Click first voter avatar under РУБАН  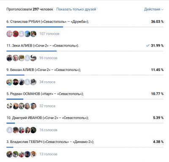[x=10, y=34]
